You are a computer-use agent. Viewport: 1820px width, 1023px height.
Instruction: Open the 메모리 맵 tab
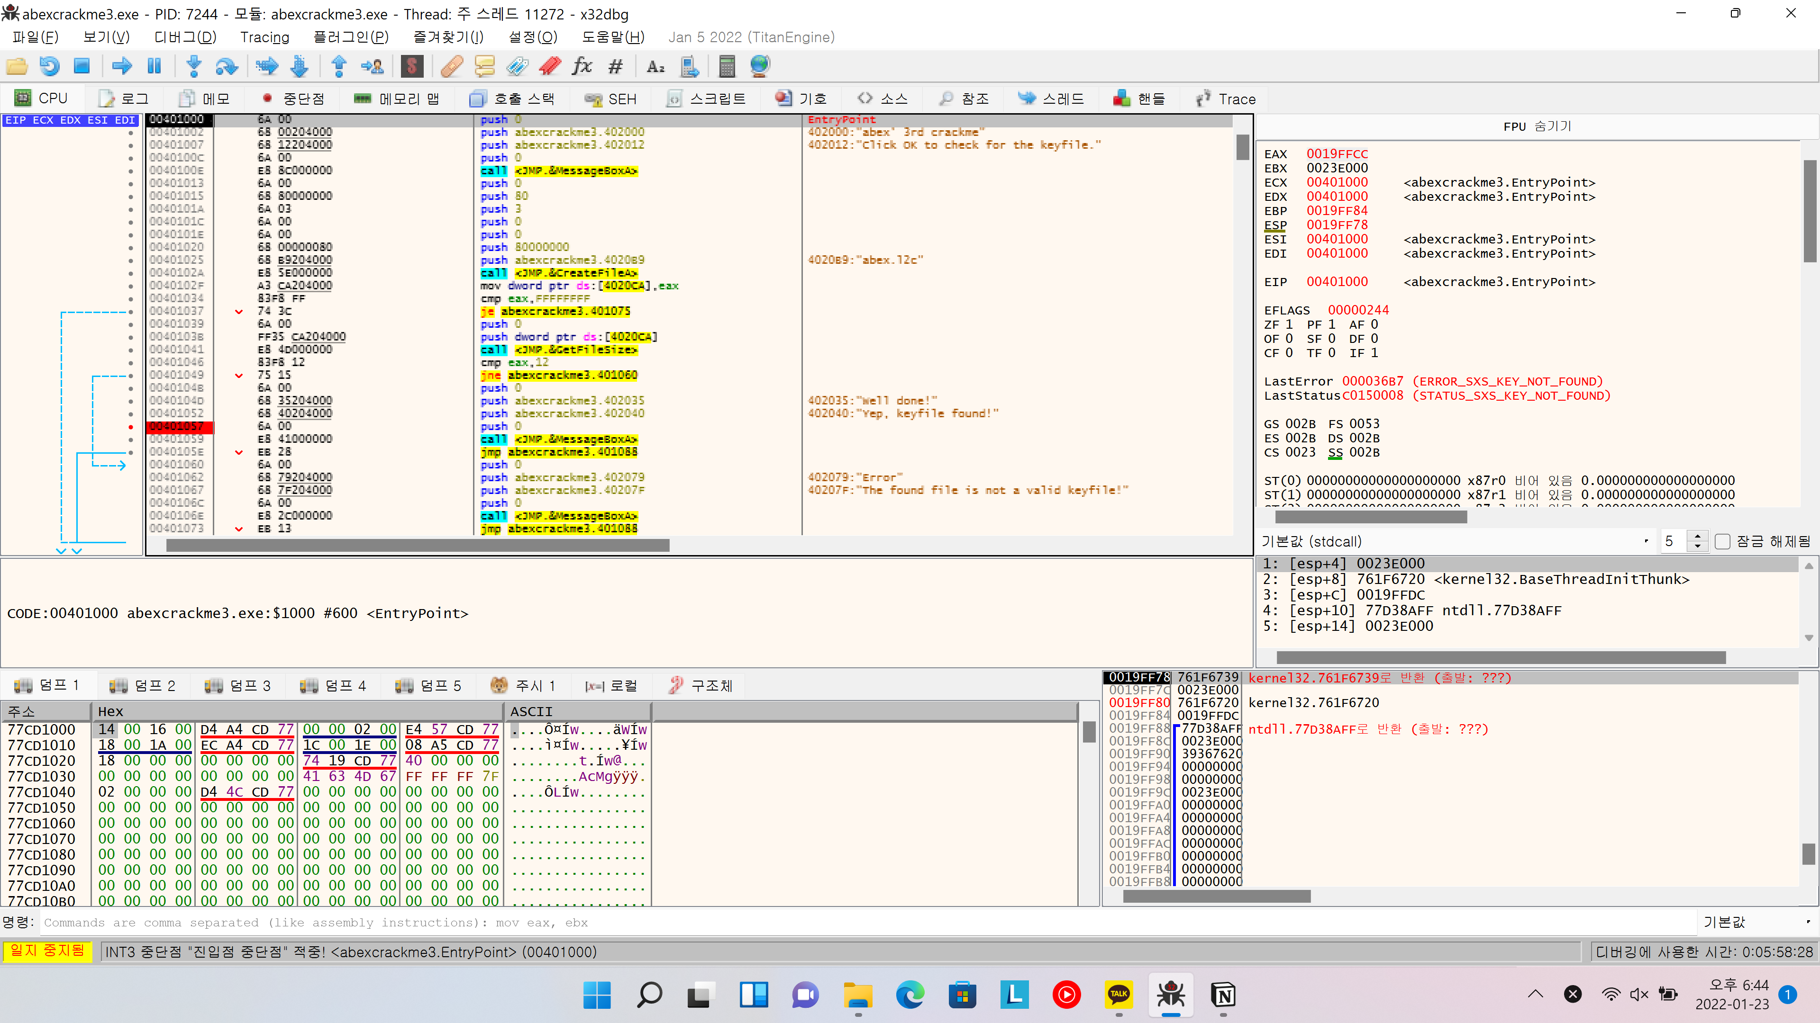(396, 98)
